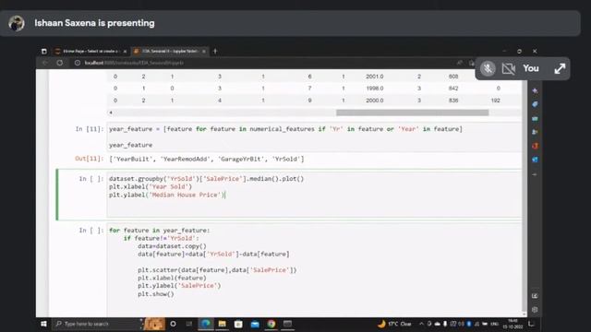Click the top purple Edge sidebar icon
Screen dimensions: 591x332
click(x=535, y=90)
